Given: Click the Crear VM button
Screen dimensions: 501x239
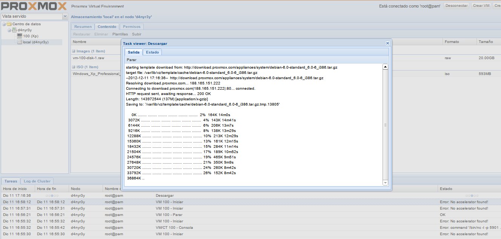Looking at the screenshot, I should pos(481,6).
